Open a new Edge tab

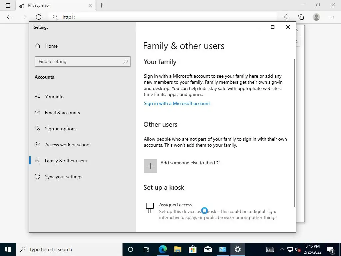coord(101,5)
